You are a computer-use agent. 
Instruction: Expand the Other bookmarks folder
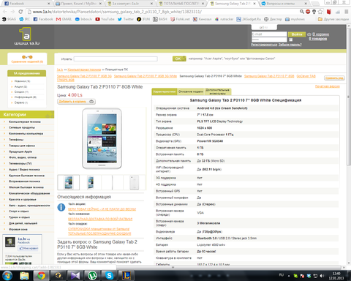[333, 19]
